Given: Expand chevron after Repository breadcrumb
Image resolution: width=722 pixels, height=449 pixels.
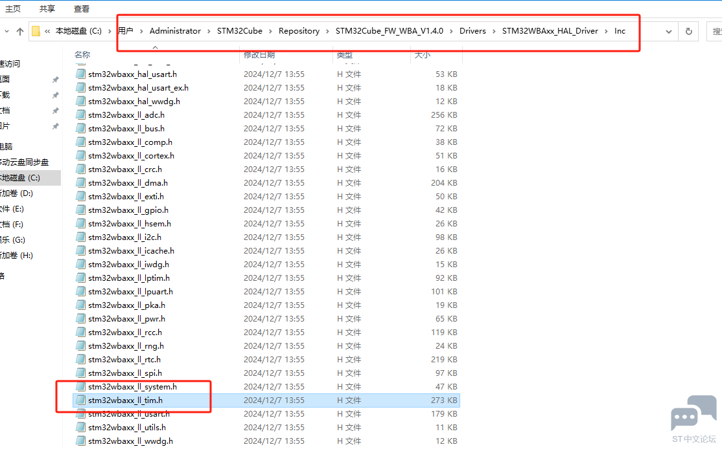Looking at the screenshot, I should (327, 31).
